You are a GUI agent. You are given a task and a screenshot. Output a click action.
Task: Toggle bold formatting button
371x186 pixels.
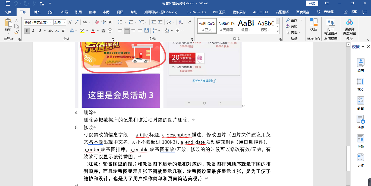[27, 31]
